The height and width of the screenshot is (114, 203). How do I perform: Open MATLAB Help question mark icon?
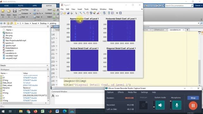160,6
